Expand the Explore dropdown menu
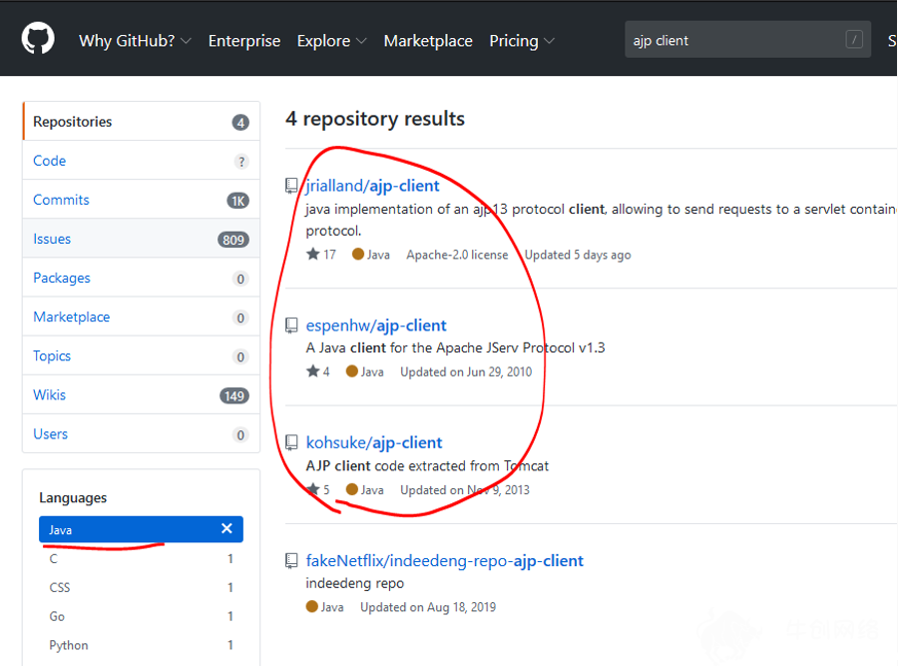The width and height of the screenshot is (898, 666). 331,41
